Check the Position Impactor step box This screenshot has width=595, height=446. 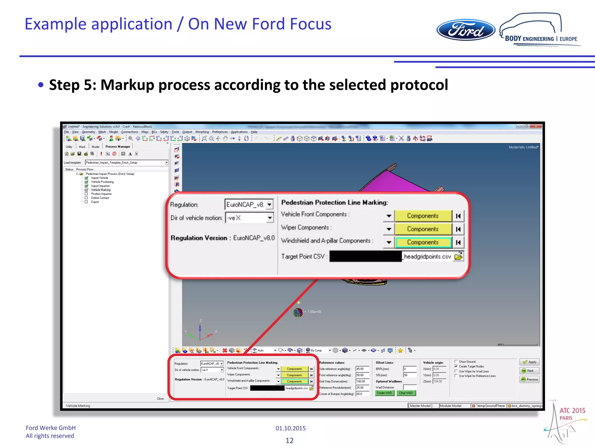point(86,194)
